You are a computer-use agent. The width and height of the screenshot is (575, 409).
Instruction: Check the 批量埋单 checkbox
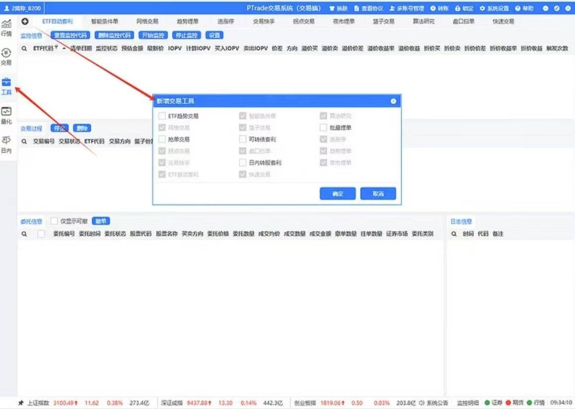(x=323, y=128)
